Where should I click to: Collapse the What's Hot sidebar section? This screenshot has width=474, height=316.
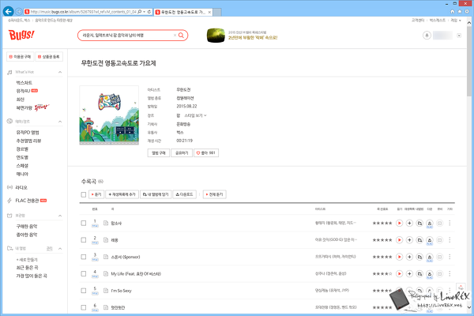tap(60, 72)
